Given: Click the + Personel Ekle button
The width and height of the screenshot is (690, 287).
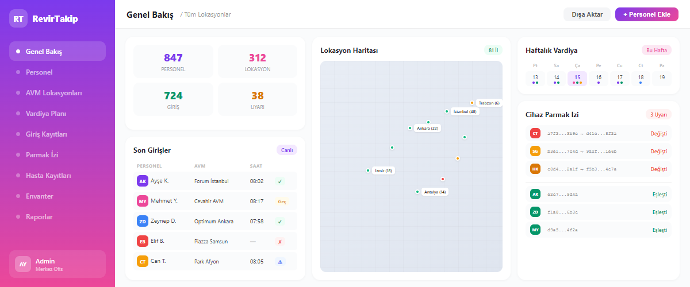Looking at the screenshot, I should [646, 14].
